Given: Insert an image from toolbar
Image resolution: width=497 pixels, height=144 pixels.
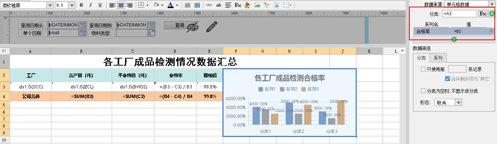Looking at the screenshot, I should 257,5.
